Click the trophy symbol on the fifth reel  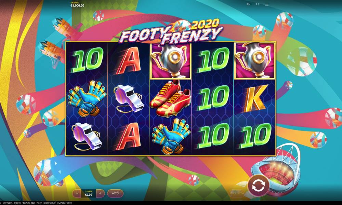pyautogui.click(x=254, y=60)
